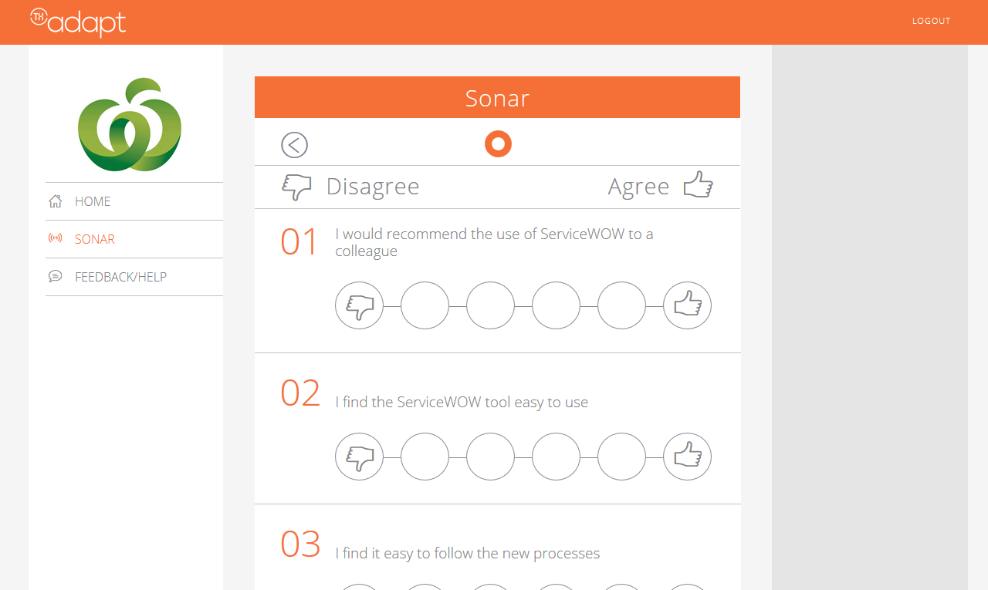Go back with the circled left arrow

[294, 145]
